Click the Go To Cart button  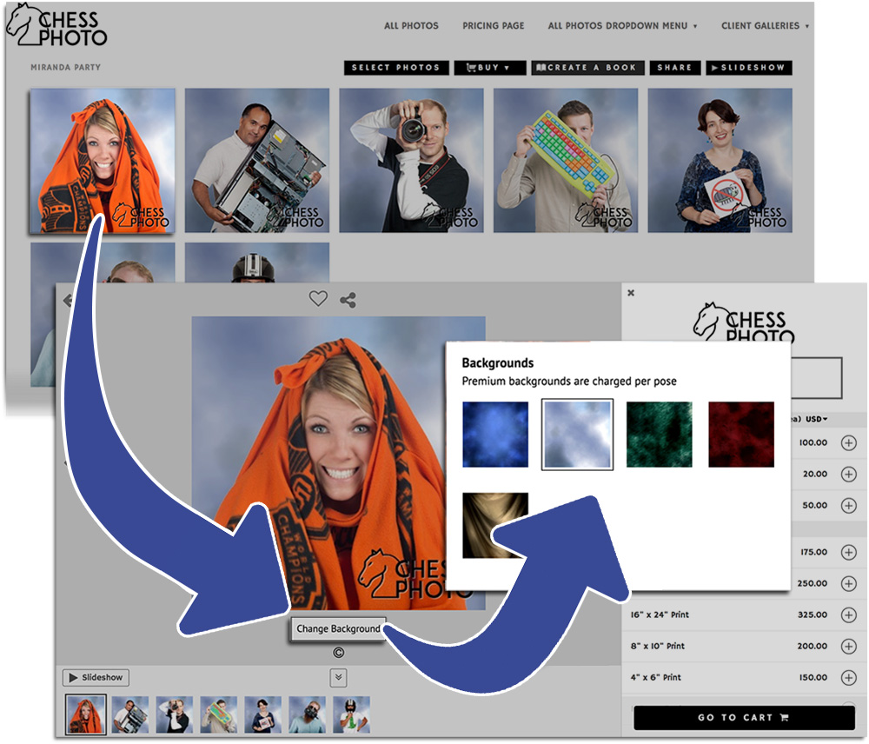(744, 717)
